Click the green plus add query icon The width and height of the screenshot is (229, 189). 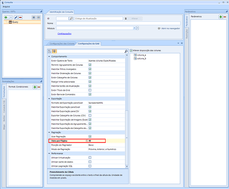click(x=5, y=17)
